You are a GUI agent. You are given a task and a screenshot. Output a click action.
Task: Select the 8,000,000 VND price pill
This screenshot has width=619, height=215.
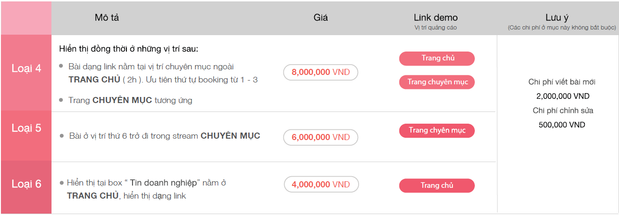321,73
